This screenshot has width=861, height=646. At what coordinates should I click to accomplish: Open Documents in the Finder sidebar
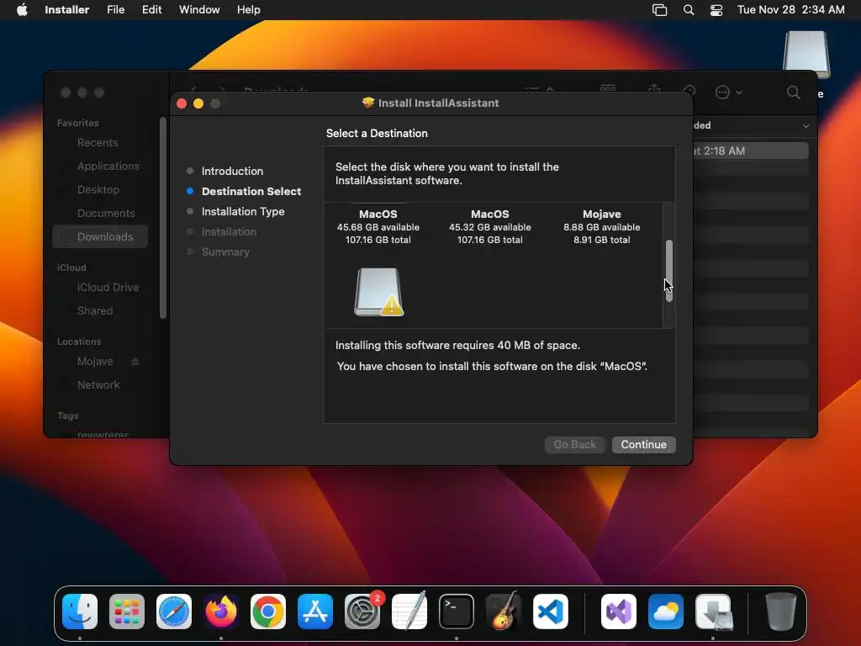pos(106,213)
